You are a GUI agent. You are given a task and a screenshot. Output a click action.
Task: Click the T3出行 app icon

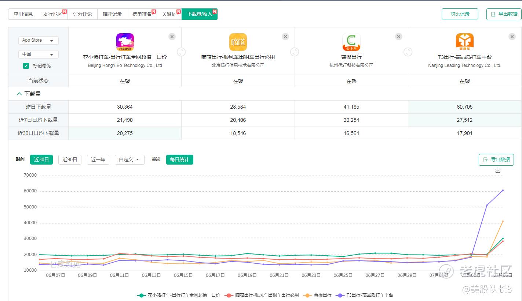pyautogui.click(x=465, y=42)
